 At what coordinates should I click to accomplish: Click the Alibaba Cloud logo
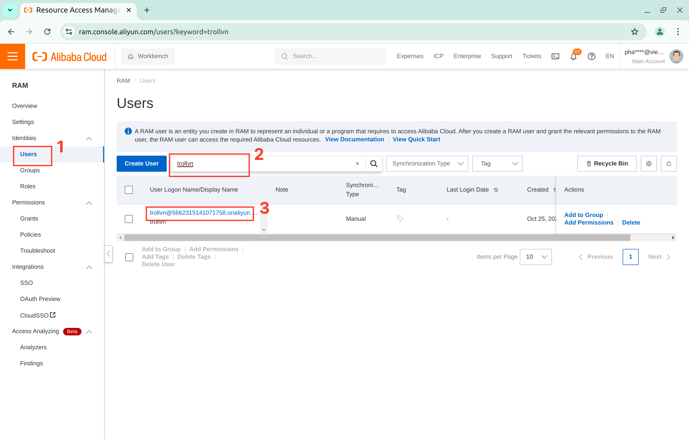point(70,57)
